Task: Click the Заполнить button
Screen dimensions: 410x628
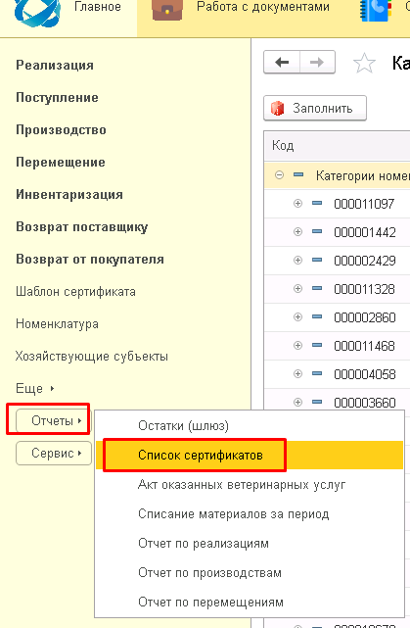Action: [x=315, y=108]
